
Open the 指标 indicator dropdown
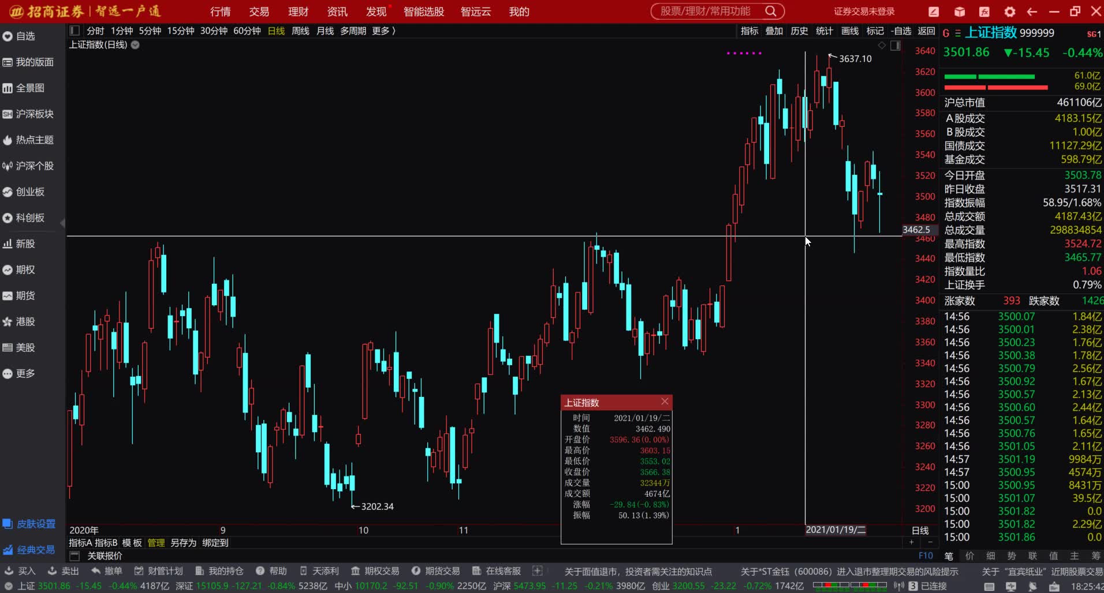click(x=749, y=31)
